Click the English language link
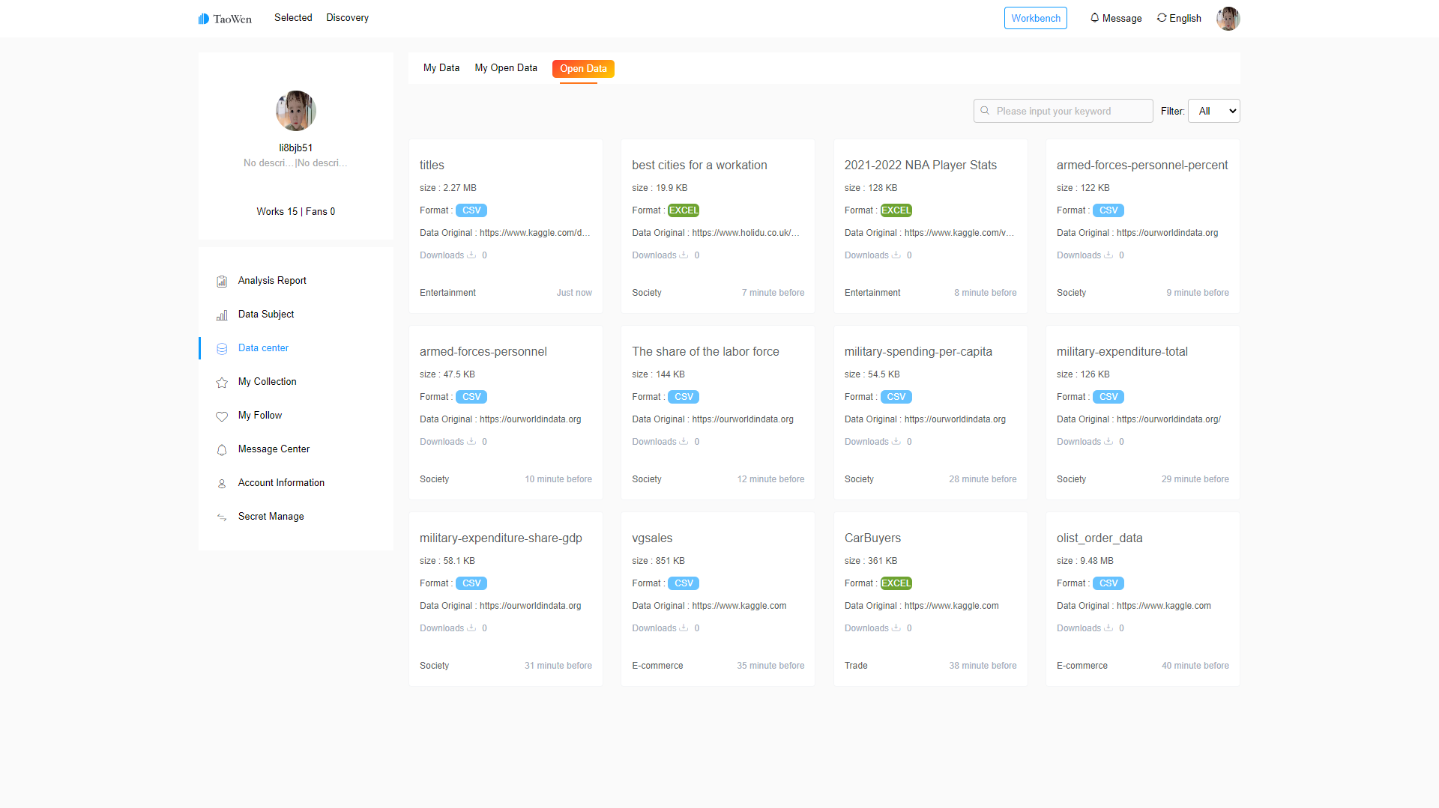 pyautogui.click(x=1185, y=19)
